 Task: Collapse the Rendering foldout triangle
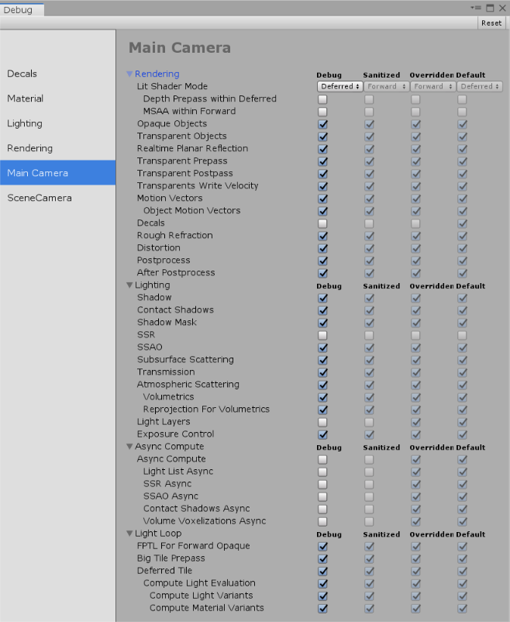[x=129, y=74]
